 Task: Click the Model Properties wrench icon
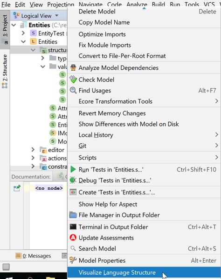point(73,260)
